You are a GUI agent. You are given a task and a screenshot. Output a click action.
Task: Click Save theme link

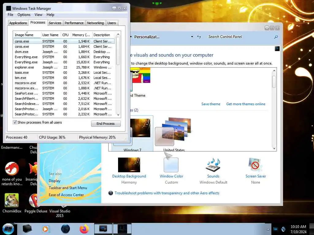211,104
